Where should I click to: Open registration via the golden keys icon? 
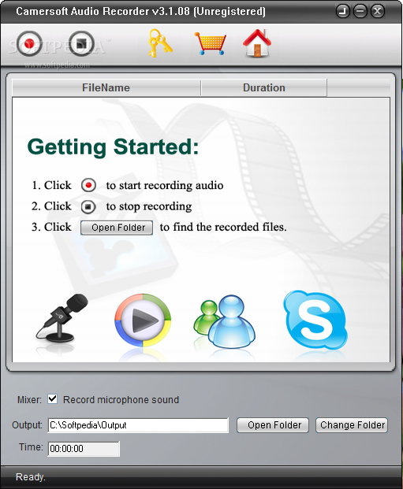click(x=160, y=43)
